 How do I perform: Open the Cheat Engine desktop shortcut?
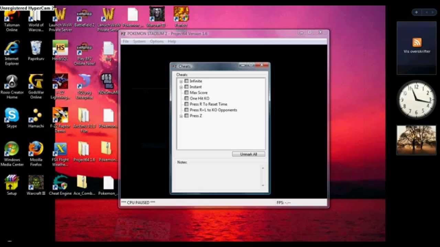coord(60,185)
